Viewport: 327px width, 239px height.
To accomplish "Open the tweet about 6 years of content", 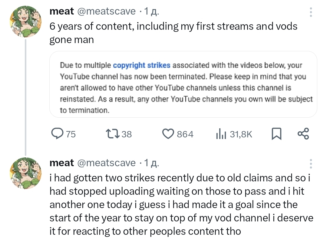I will point(173,33).
